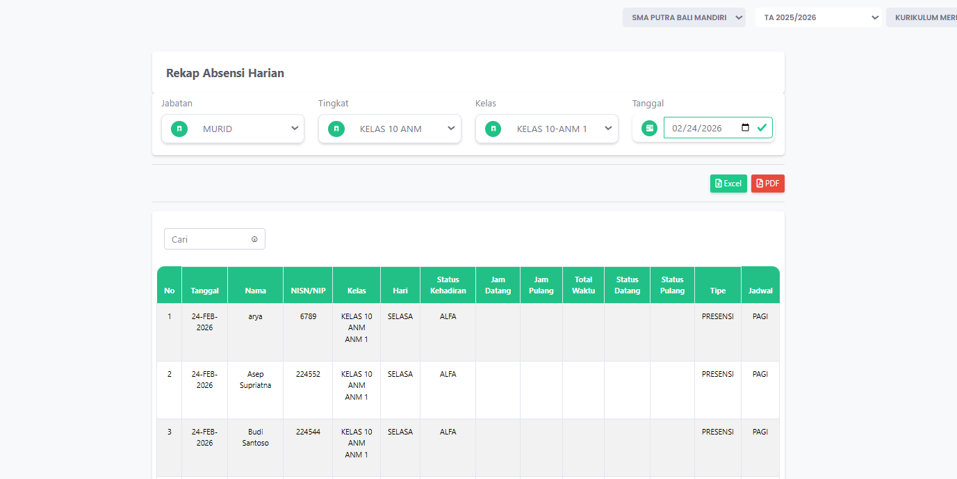Click the green checkmark after the date input
957x479 pixels.
[x=762, y=127]
